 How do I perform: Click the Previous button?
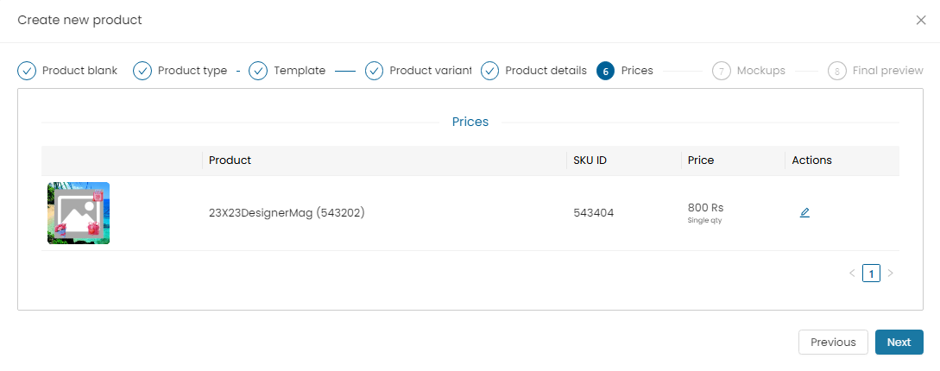tap(833, 343)
